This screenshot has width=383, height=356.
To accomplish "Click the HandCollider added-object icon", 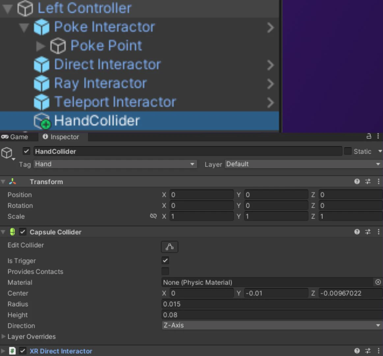I will 42,121.
